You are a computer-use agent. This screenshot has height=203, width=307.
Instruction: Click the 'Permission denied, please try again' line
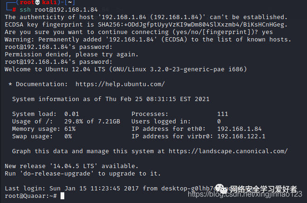click(66, 54)
